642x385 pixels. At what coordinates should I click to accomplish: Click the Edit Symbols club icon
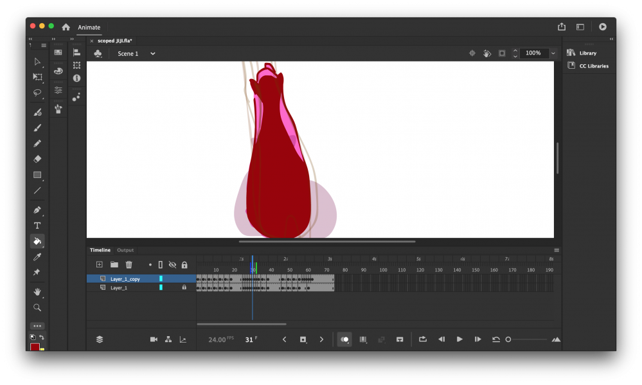98,53
